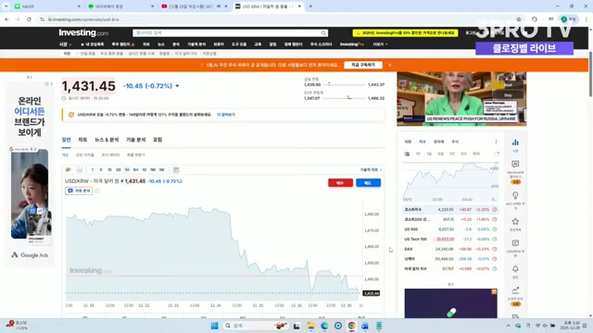Viewport: 593px width, 333px height.
Task: Reload the page with the browser refresh icon
Action: point(29,19)
